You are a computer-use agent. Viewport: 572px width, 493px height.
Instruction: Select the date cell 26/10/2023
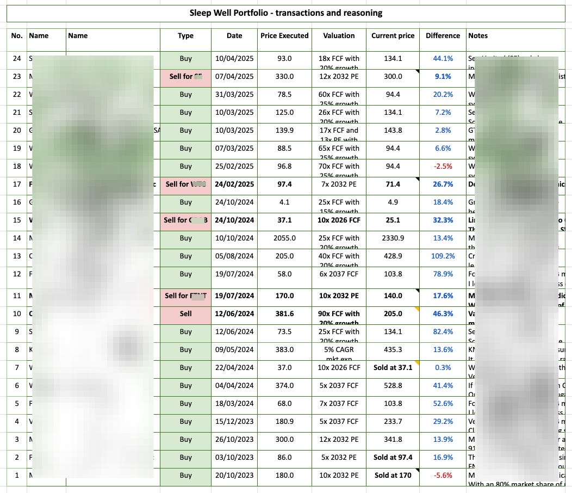point(234,441)
